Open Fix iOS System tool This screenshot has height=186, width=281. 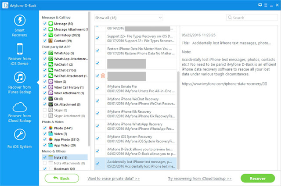(19, 139)
